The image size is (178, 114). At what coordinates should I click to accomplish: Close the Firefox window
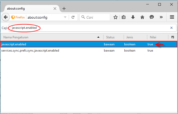point(171,4)
